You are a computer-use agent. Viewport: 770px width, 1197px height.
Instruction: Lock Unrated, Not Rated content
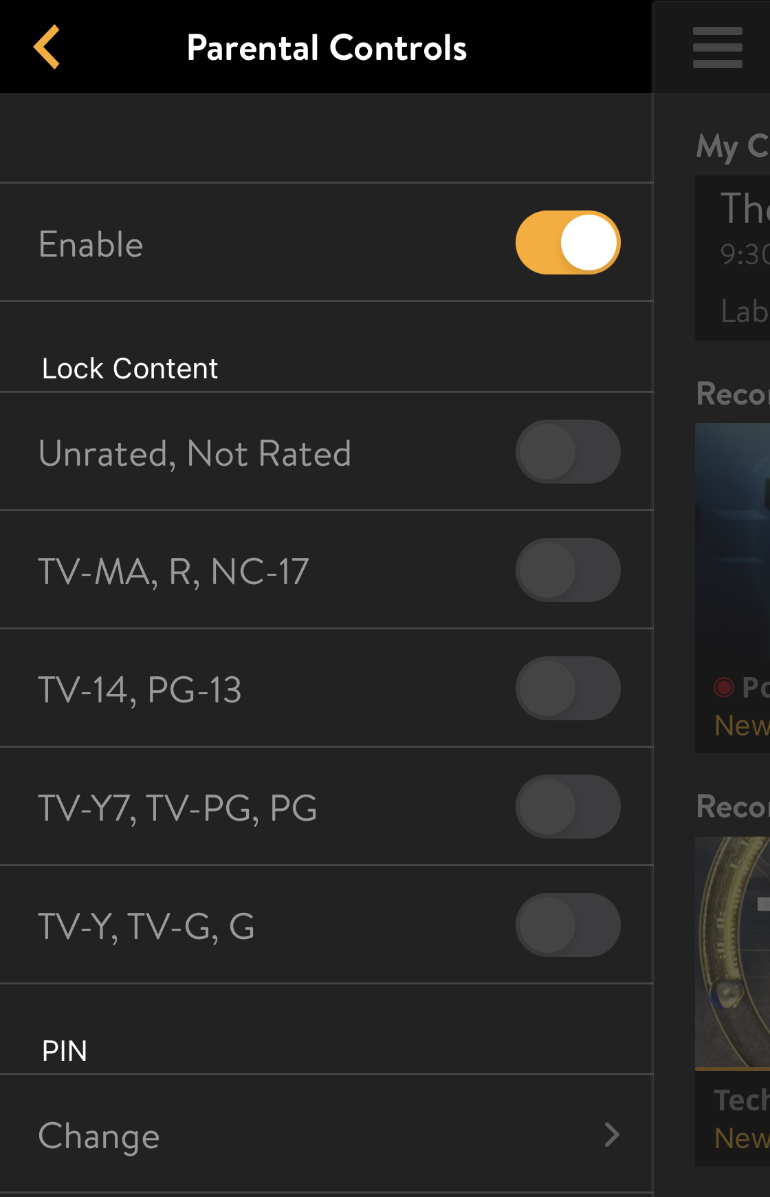point(568,452)
